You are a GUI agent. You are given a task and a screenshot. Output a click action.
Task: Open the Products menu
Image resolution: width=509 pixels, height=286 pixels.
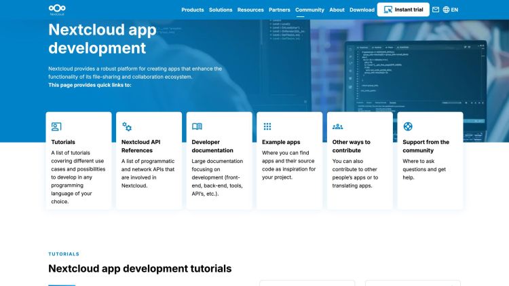tap(193, 10)
